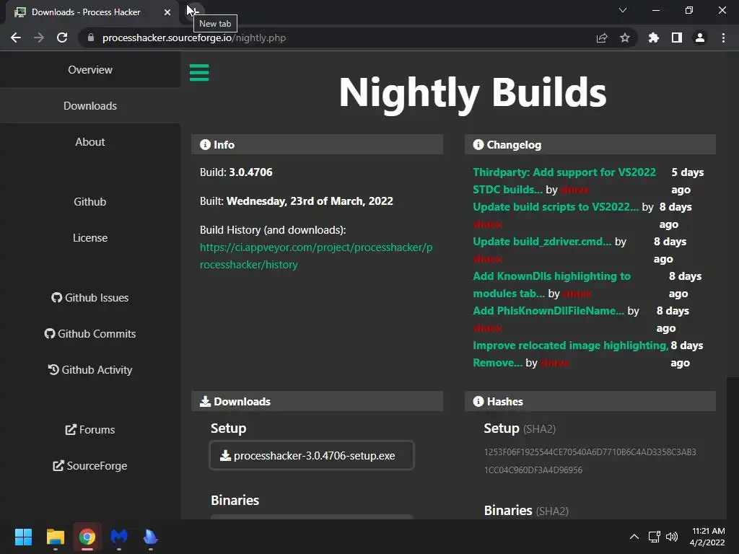
Task: Open Github Issues link
Action: (x=90, y=298)
